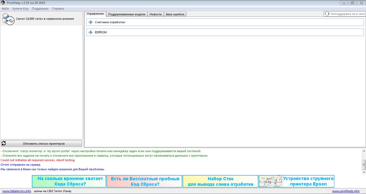Open the www.fatalerrors.info link
The image size is (366, 194).
[x=17, y=191]
